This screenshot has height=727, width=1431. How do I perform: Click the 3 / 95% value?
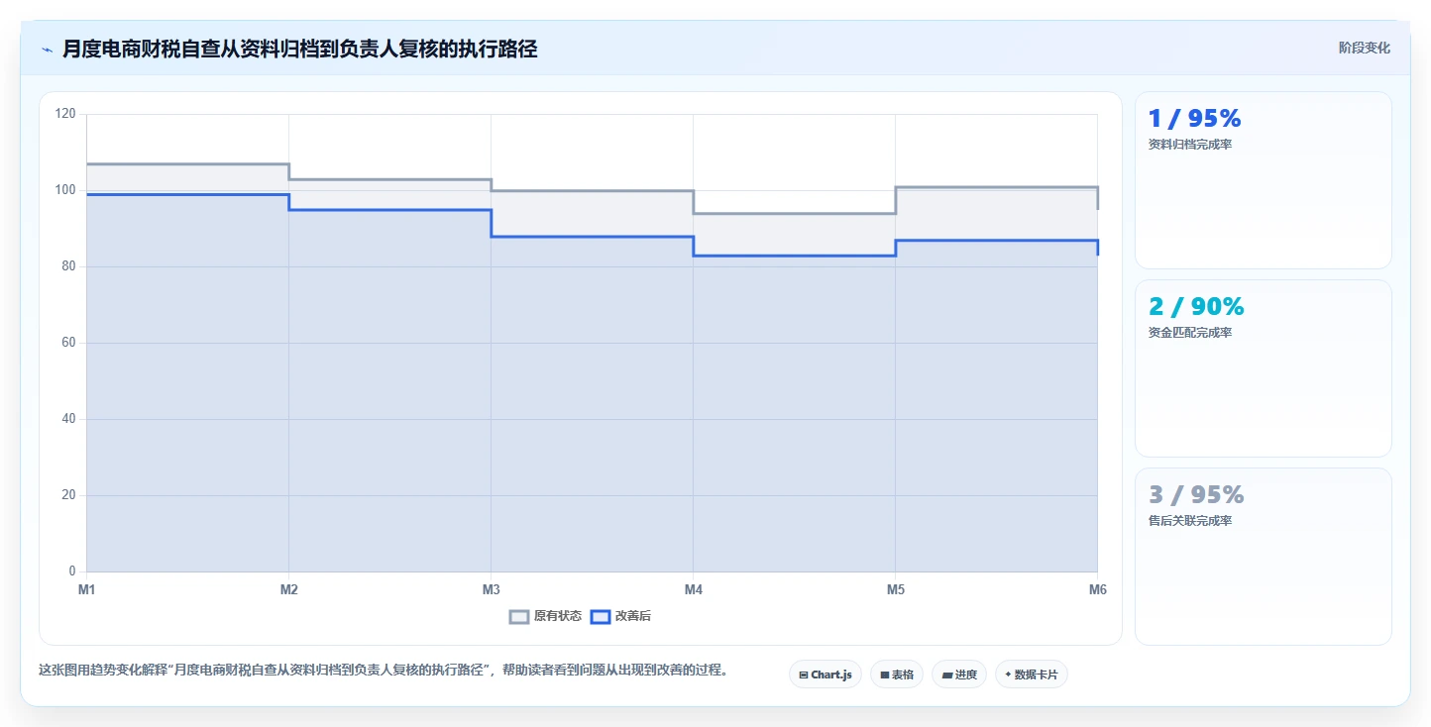(x=1196, y=495)
